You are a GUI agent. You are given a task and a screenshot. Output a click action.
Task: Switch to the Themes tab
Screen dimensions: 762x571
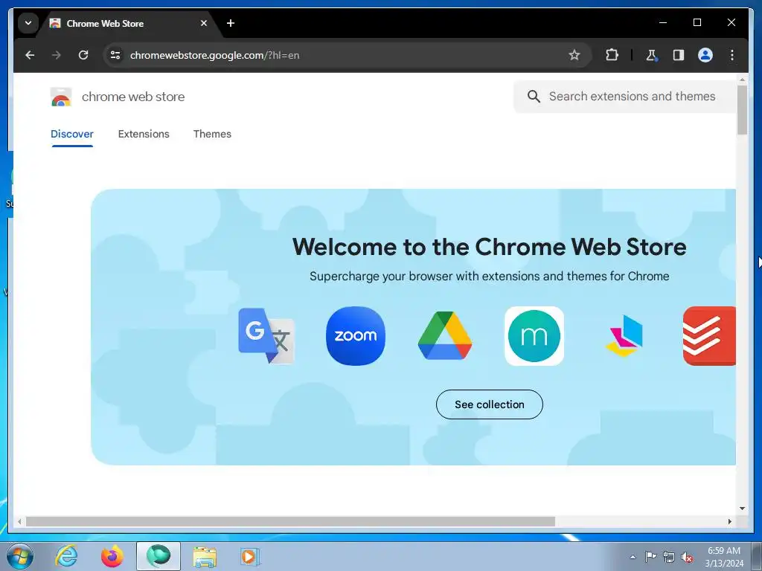212,134
